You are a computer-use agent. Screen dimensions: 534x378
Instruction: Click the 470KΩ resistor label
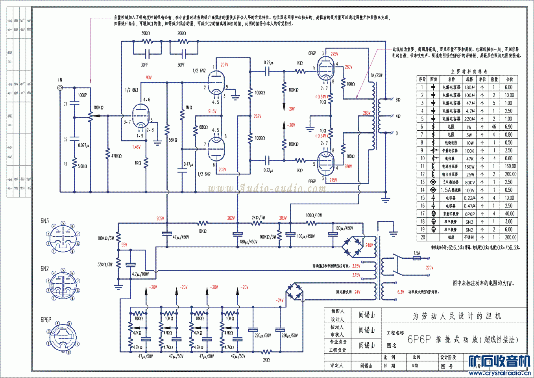[116, 156]
